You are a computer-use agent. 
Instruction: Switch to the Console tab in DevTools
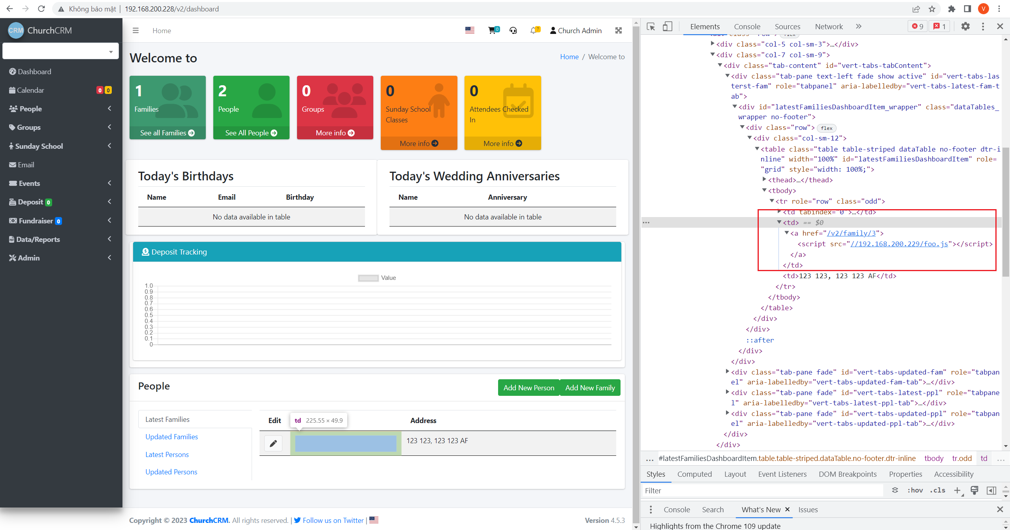coord(747,26)
